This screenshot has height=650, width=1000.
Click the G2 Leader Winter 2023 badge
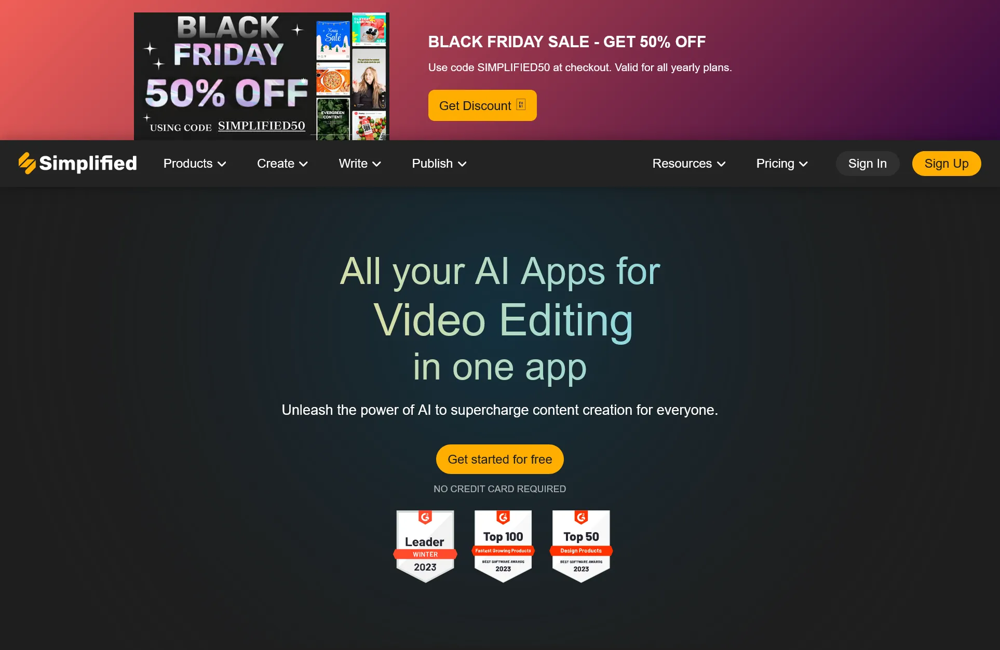click(x=424, y=545)
